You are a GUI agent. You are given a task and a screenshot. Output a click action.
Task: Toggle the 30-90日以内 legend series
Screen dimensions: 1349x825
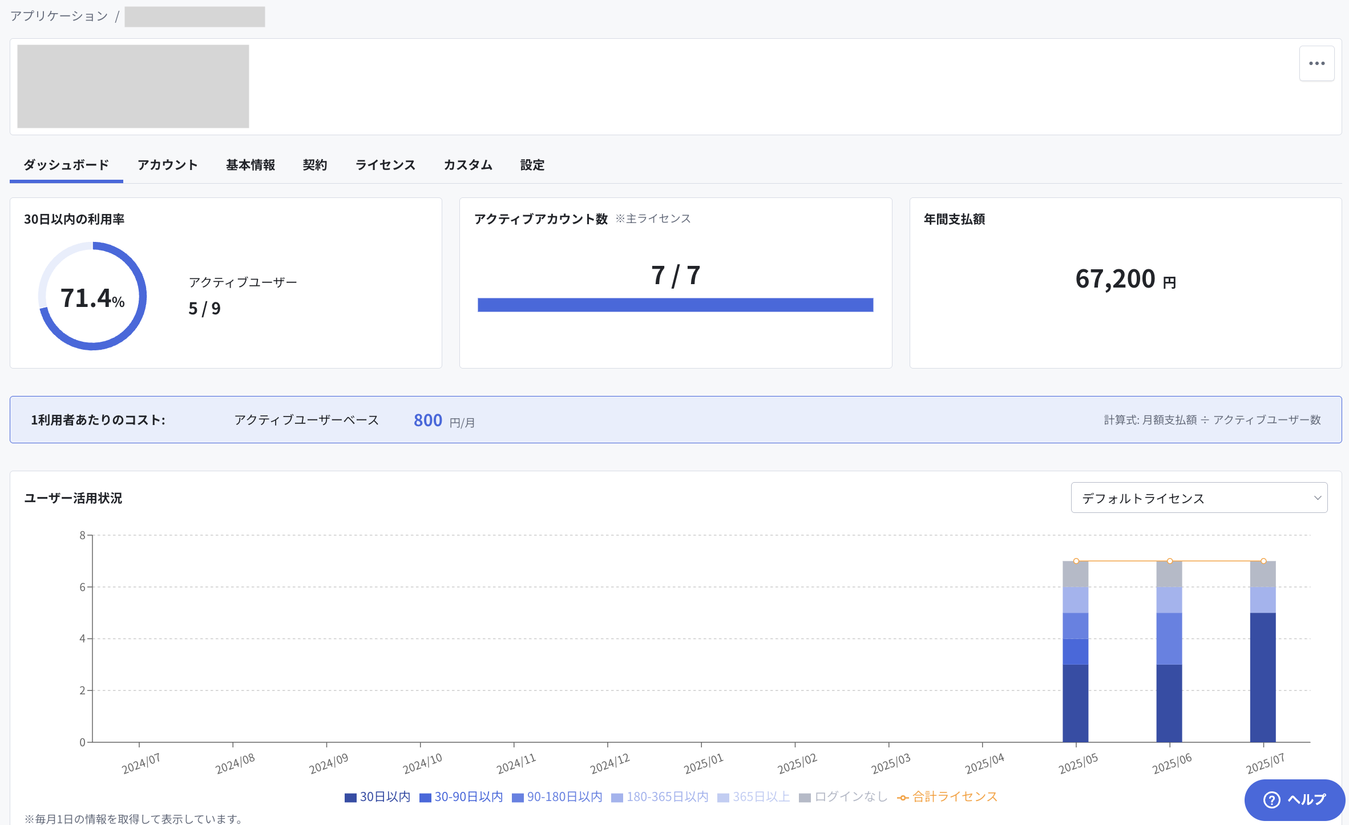coord(461,797)
